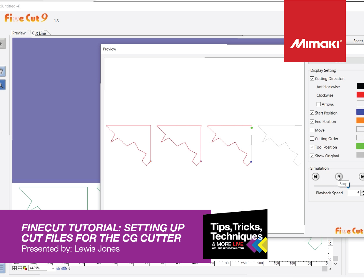This screenshot has height=278, width=364.
Task: Change the End Position orange swatch
Action: click(x=360, y=120)
